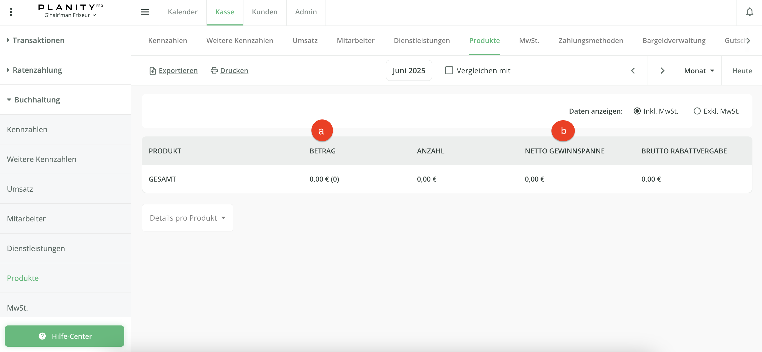This screenshot has width=762, height=352.
Task: Open the Monat period dropdown
Action: coord(699,71)
